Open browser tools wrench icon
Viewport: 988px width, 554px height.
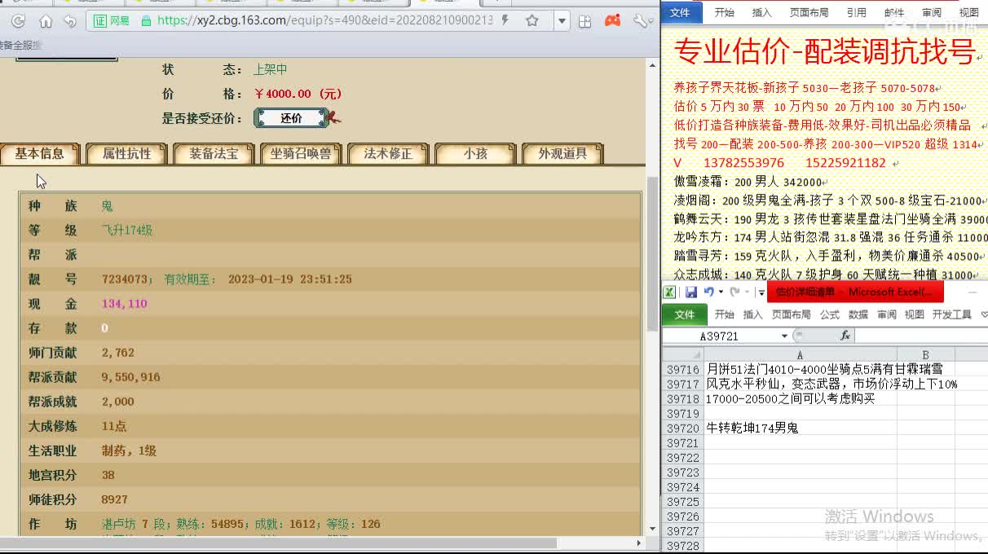tap(642, 20)
